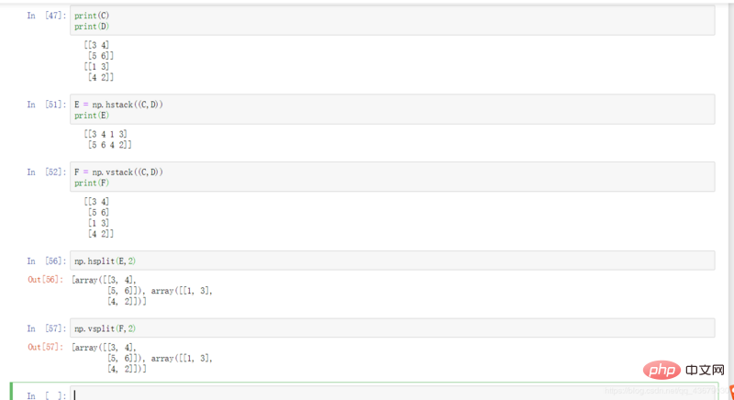Click the np.vstack((C,D)) code cell
This screenshot has height=400, width=734.
(393, 177)
